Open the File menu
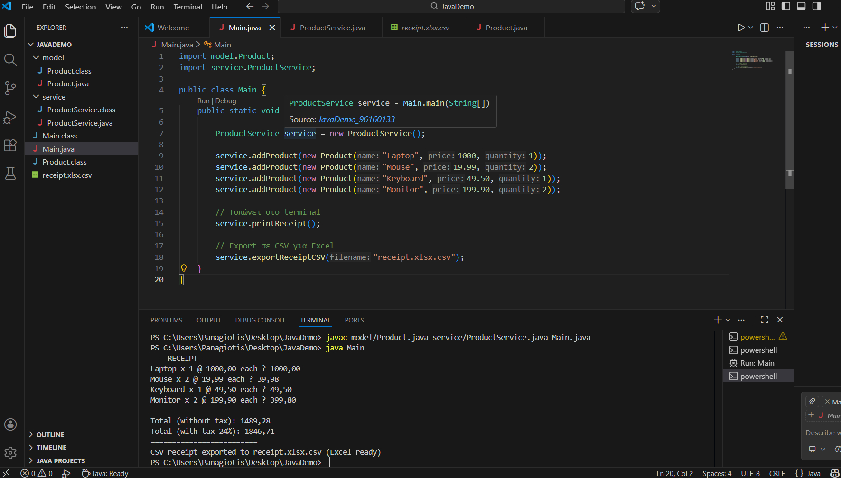The width and height of the screenshot is (841, 478). tap(28, 7)
